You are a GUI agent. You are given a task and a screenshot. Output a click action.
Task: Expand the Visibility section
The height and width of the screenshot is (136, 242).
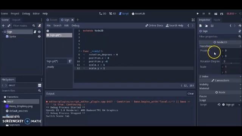click(220, 85)
